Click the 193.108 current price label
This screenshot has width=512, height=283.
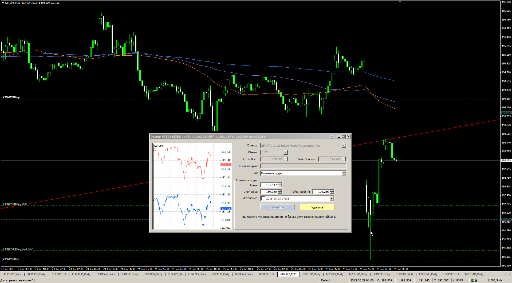tap(506, 161)
